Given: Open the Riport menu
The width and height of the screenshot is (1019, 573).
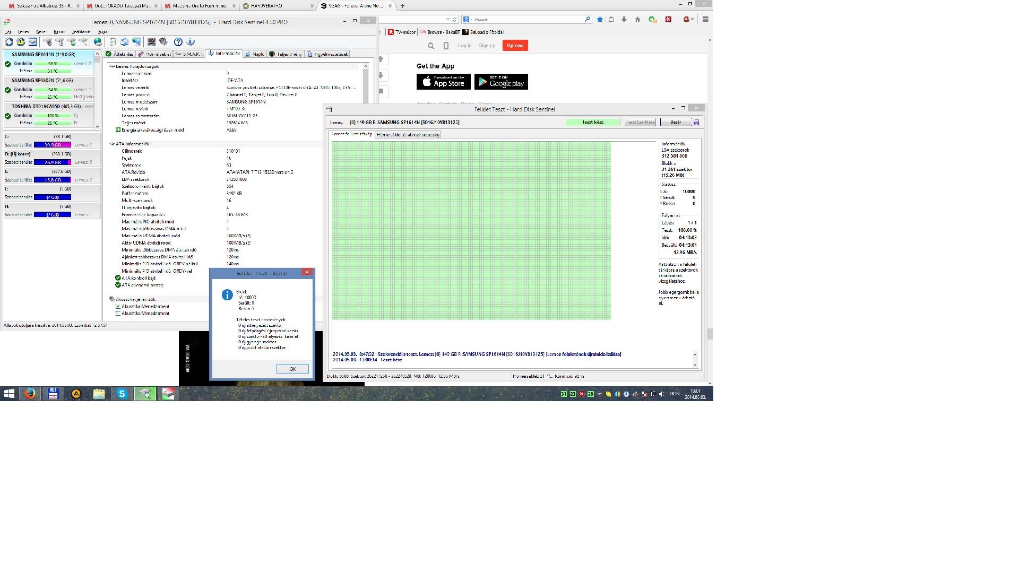Looking at the screenshot, I should [x=59, y=32].
